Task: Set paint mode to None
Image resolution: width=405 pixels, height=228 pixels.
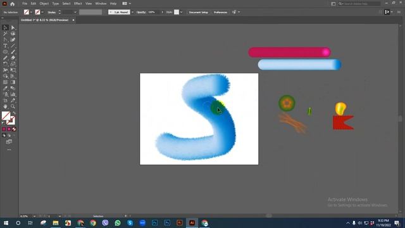Action: (x=14, y=129)
